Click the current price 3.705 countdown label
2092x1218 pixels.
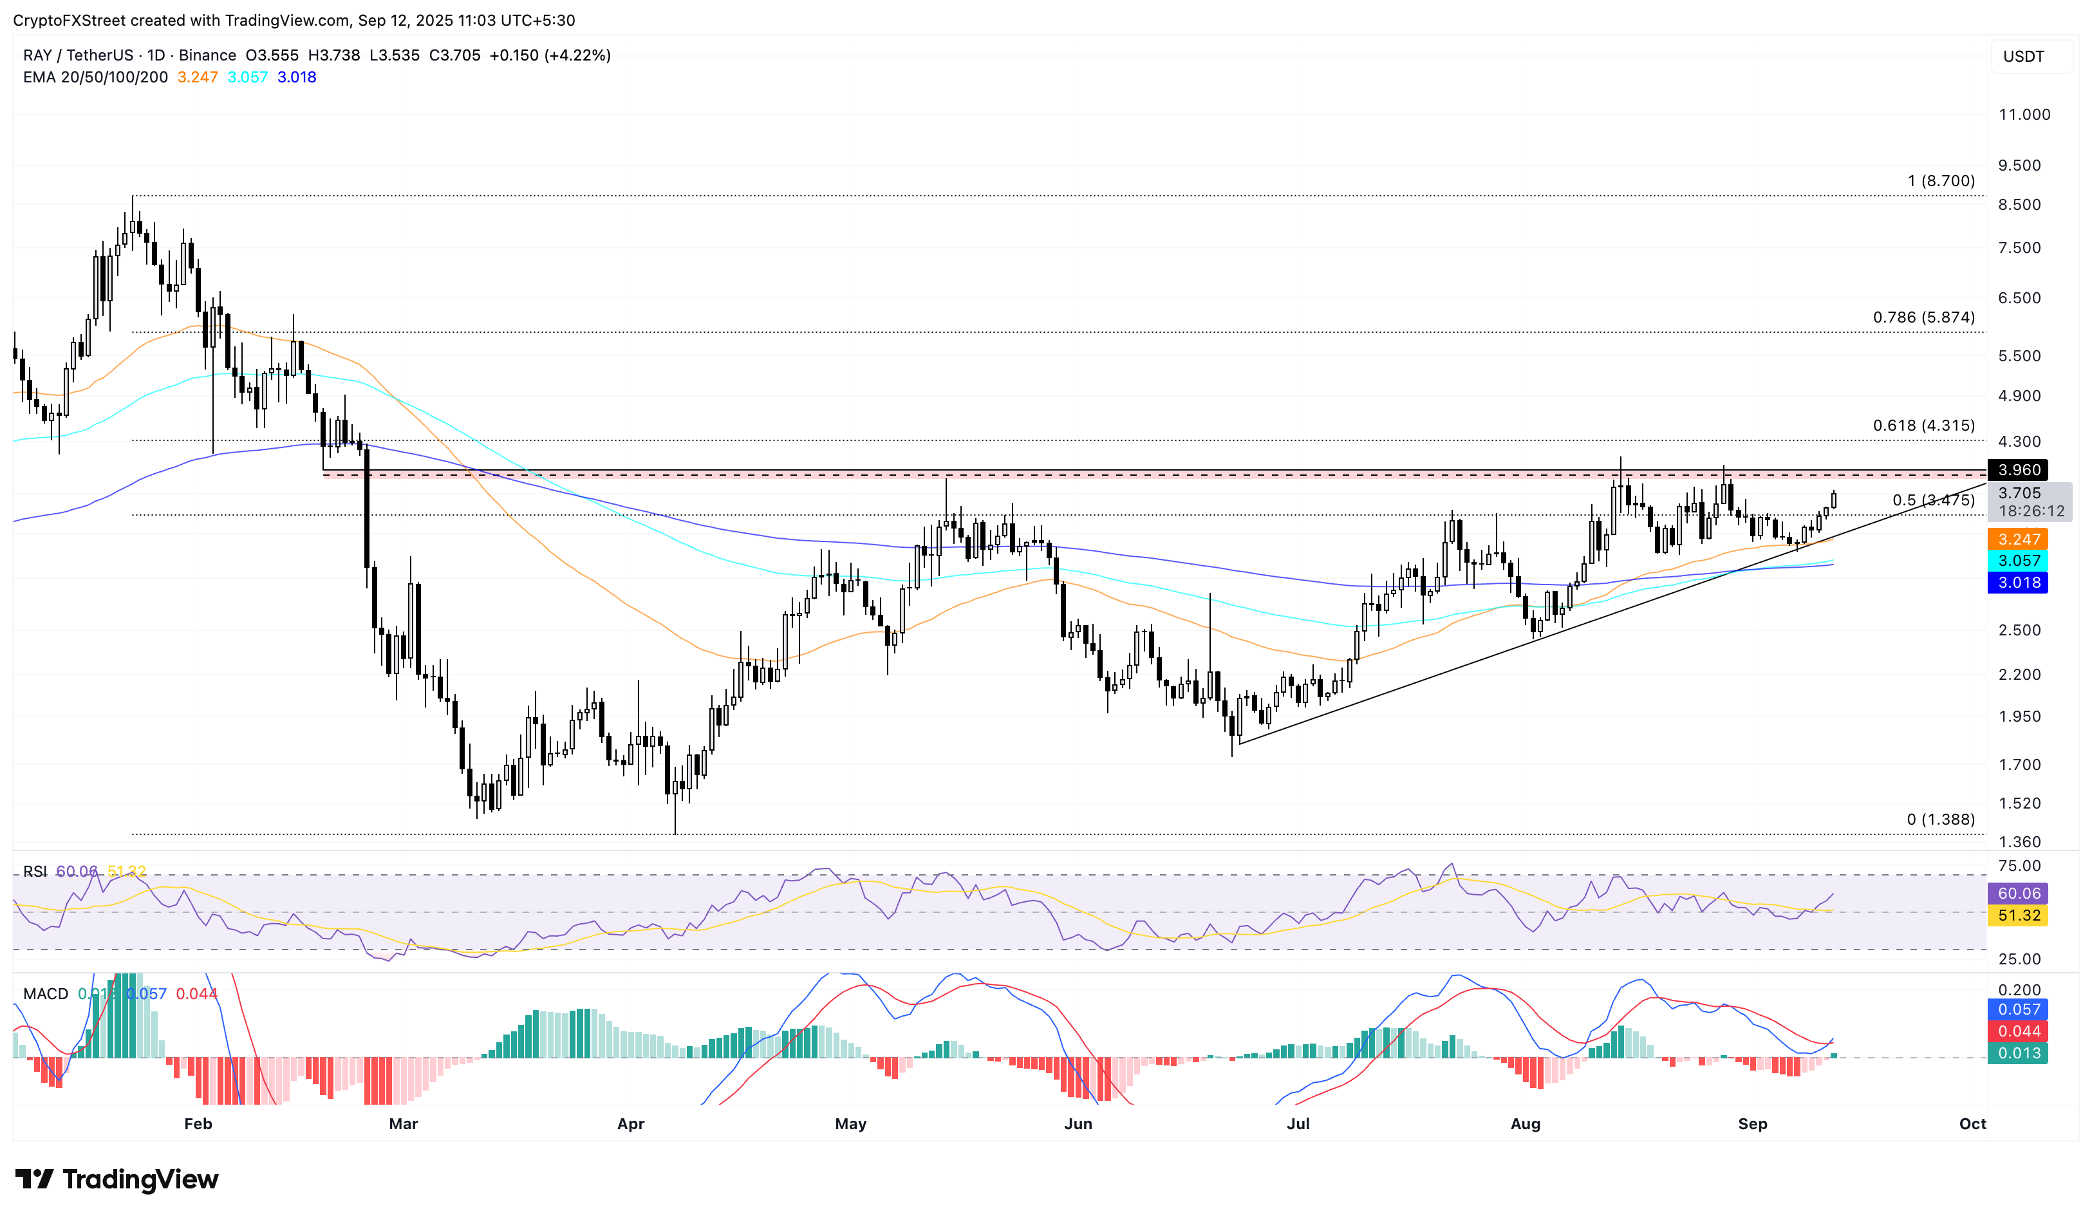tap(2030, 501)
